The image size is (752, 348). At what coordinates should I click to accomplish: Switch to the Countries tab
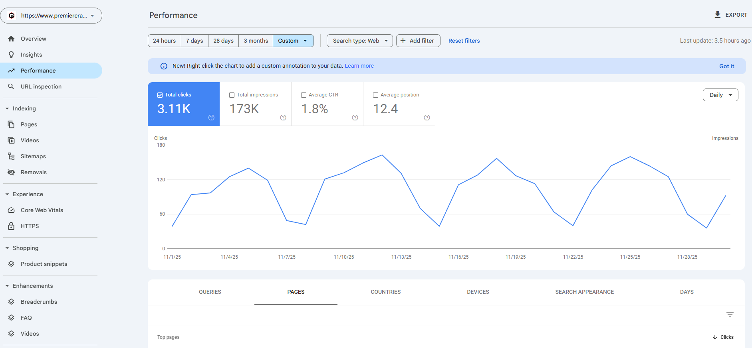[385, 292]
